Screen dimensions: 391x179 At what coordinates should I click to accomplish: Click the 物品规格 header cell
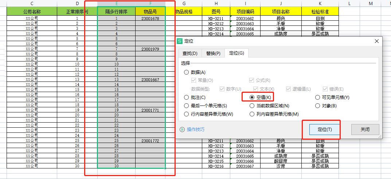coord(184,11)
